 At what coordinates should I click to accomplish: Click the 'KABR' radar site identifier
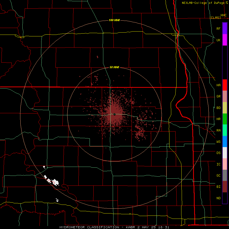pos(131,227)
